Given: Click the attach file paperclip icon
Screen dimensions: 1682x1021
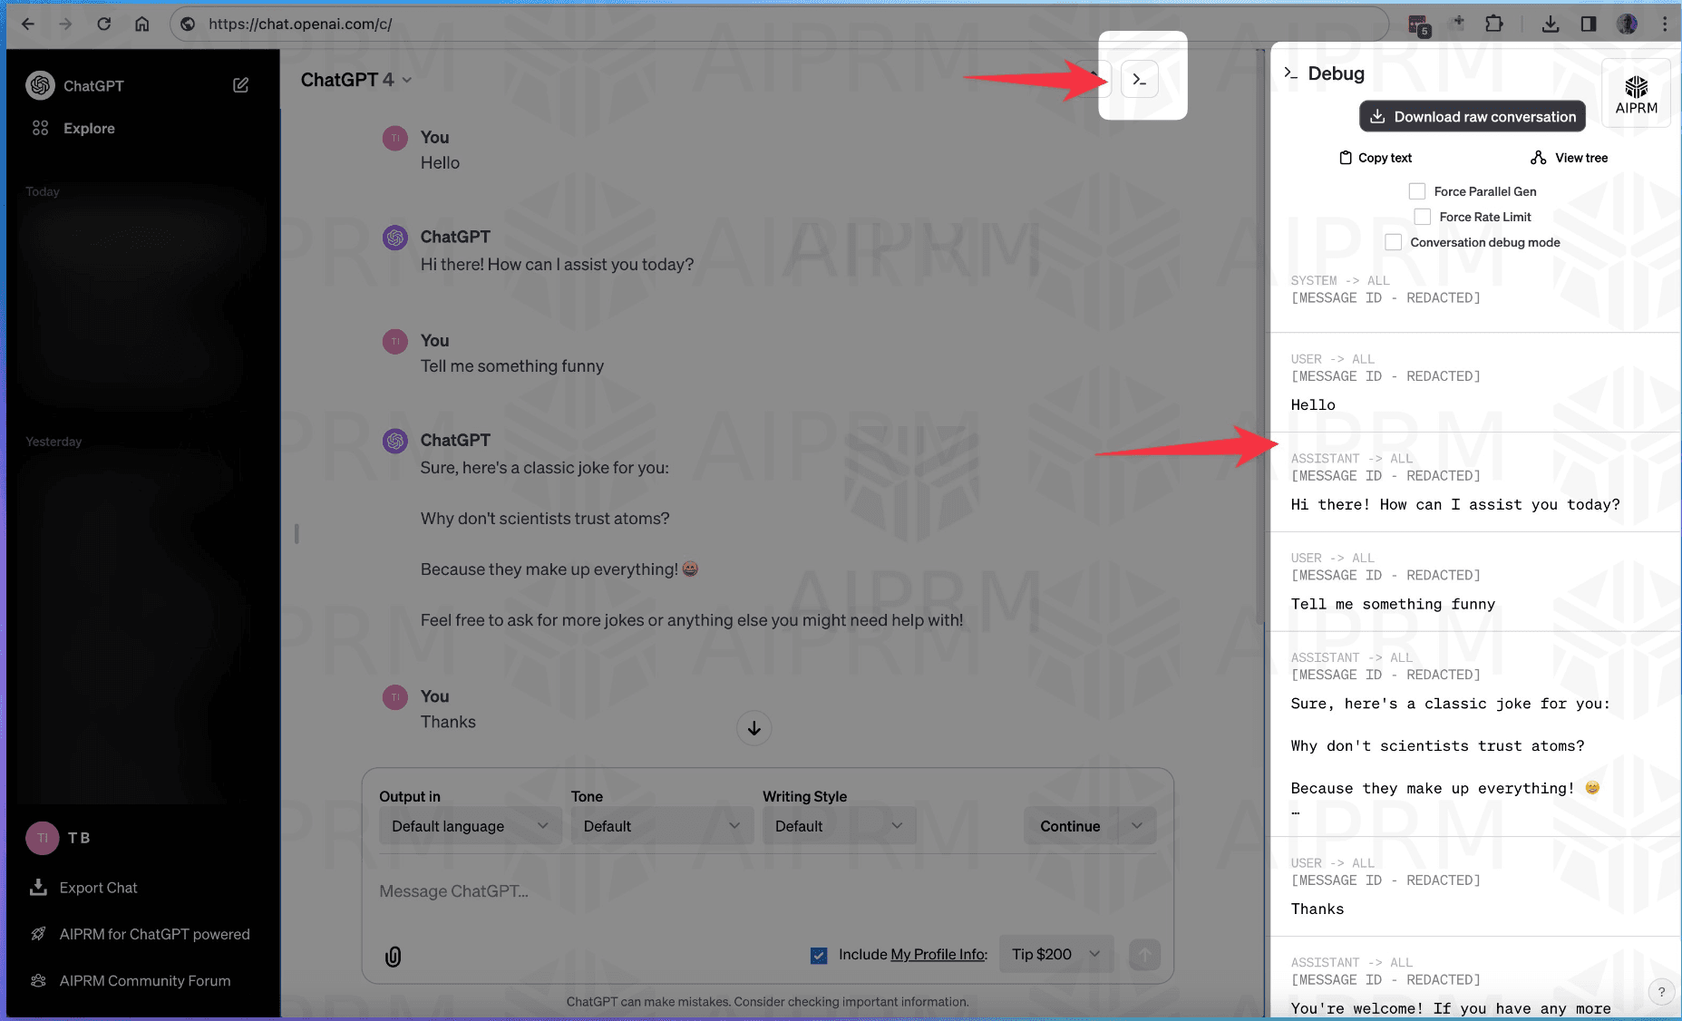Looking at the screenshot, I should [393, 956].
